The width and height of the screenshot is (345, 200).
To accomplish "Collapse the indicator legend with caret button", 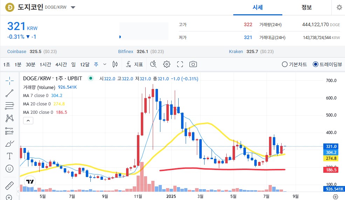I will point(28,121).
